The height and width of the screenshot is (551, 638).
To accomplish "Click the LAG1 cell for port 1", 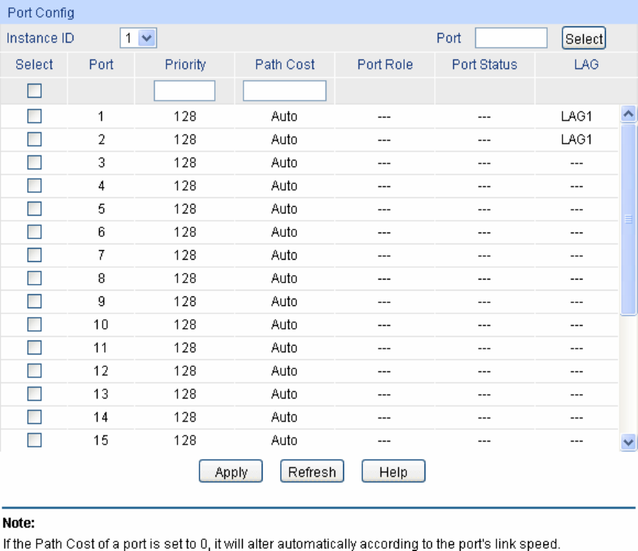I will (576, 116).
